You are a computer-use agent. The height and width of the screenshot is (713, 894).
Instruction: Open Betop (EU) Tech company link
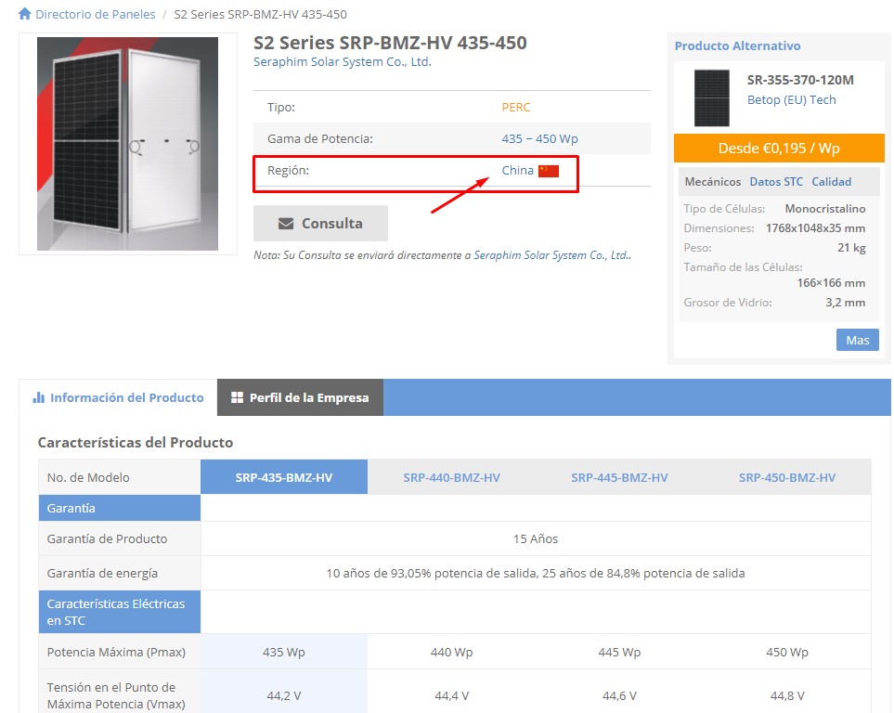791,100
